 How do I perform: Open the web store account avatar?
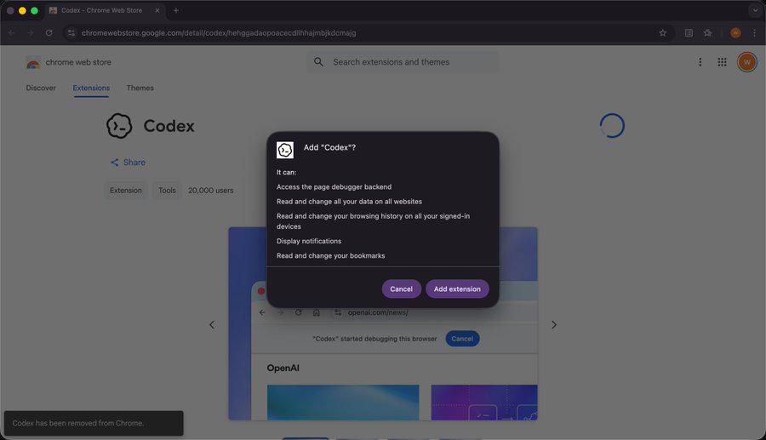point(747,62)
